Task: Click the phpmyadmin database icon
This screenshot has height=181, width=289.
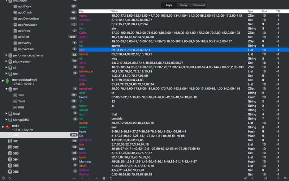Action: click(10, 61)
